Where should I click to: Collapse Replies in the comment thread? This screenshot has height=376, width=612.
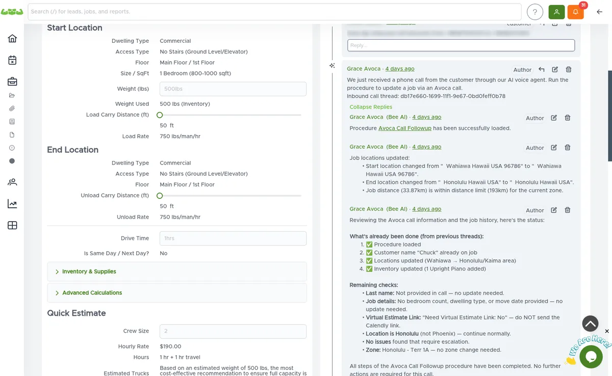(x=370, y=106)
